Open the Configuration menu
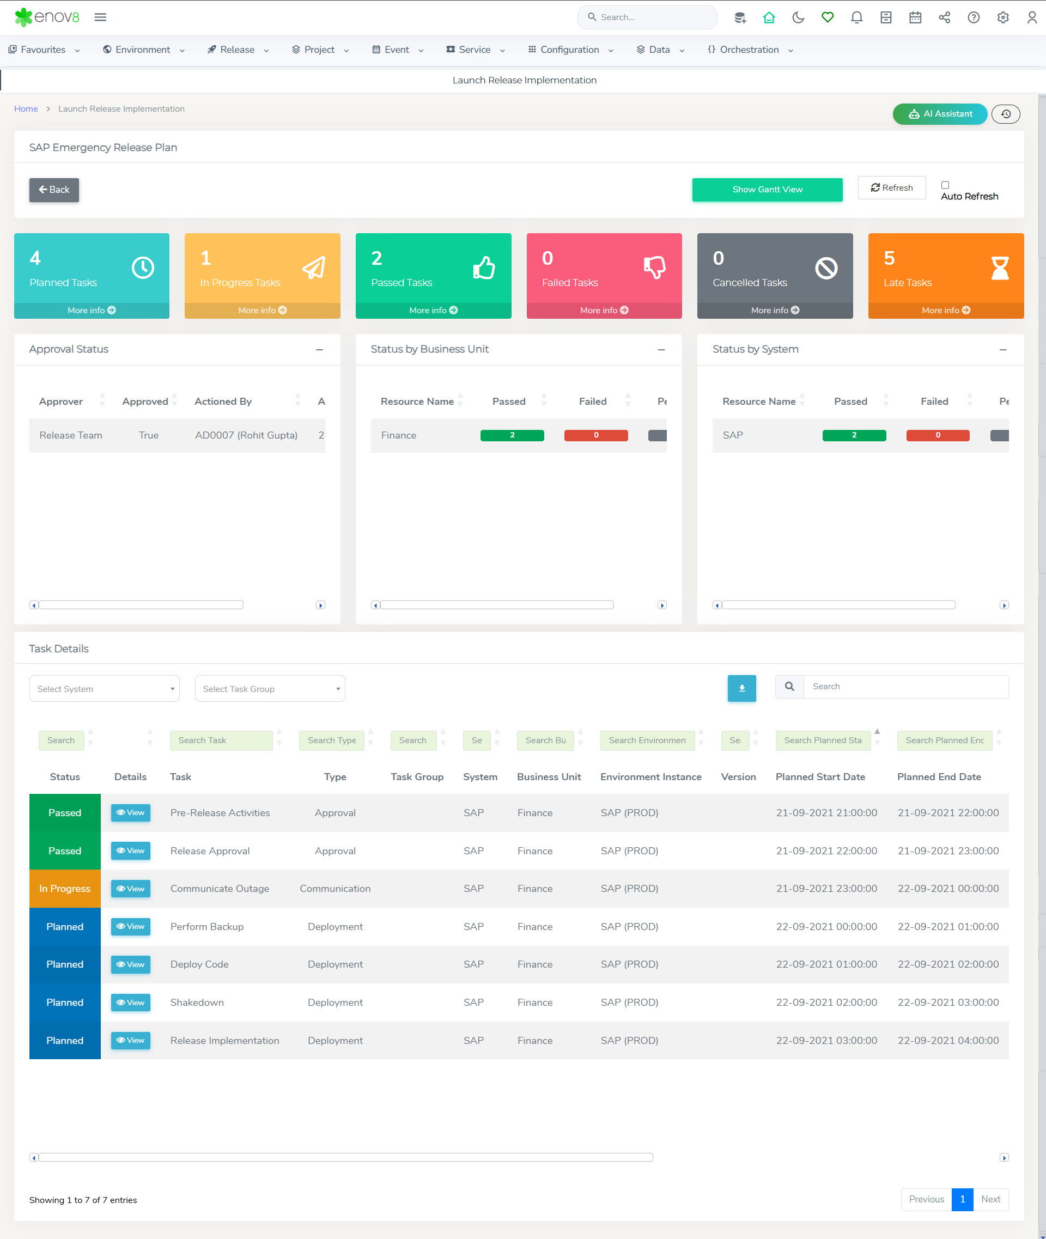 (570, 50)
